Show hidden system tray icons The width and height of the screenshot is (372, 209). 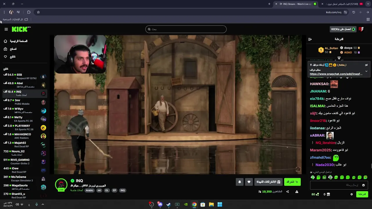43,204
